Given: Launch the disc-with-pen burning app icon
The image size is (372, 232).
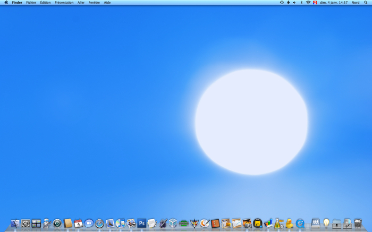Looking at the screenshot, I should pyautogui.click(x=205, y=223).
